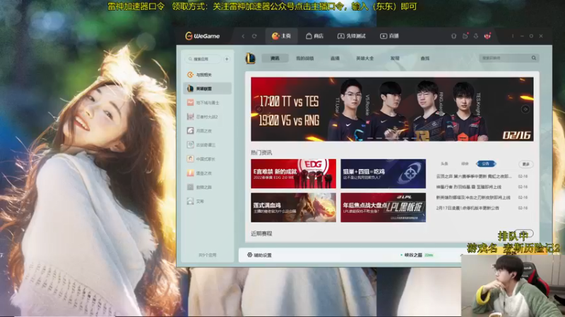The width and height of the screenshot is (565, 317).
Task: Go back with the left arrow
Action: pyautogui.click(x=243, y=36)
